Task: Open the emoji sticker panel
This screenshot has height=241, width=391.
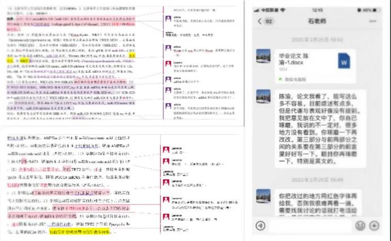Action: tap(360, 225)
